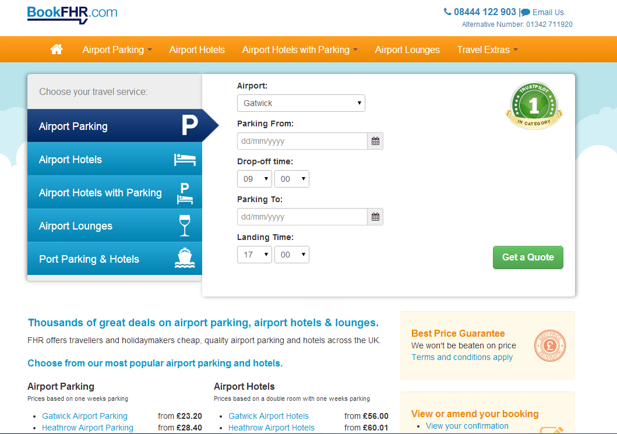Click the Best Price Guarantee stamp icon
The image size is (617, 434).
pyautogui.click(x=550, y=346)
